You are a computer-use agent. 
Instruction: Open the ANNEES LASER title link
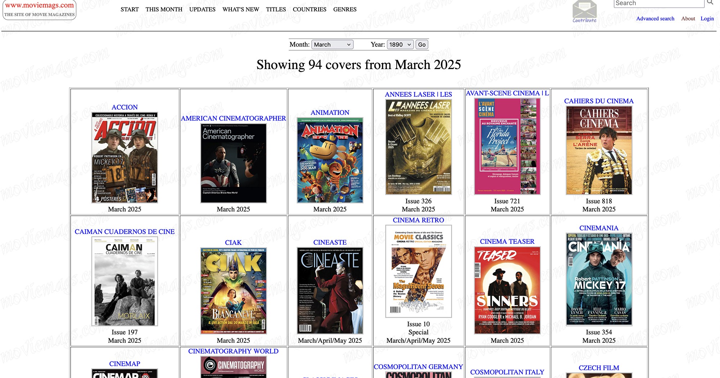(x=418, y=95)
